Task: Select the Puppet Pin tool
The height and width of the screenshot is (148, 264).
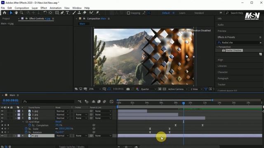Action: coord(97,13)
